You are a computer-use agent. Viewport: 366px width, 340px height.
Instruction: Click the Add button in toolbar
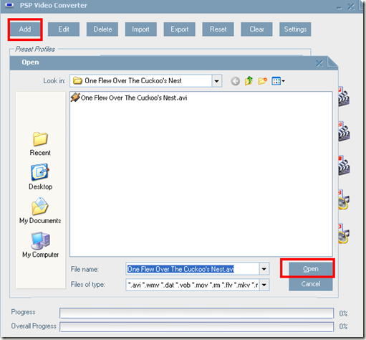coord(25,29)
